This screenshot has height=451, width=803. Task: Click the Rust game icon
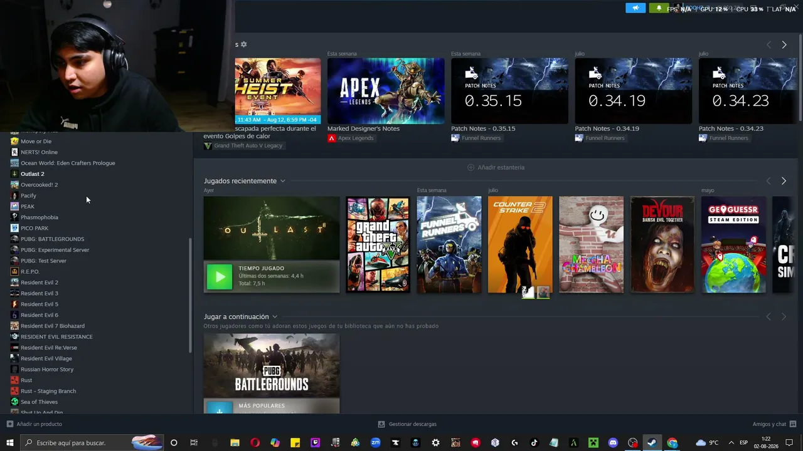click(x=14, y=380)
